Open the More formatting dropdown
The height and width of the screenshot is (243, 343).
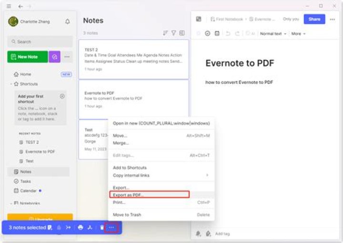pos(298,34)
